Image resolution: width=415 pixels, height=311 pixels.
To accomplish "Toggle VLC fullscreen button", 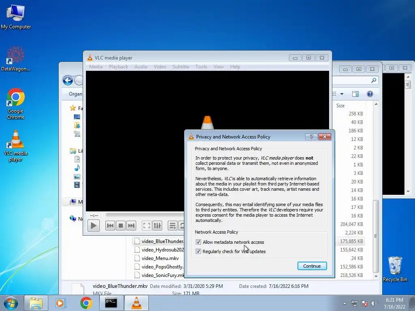I will click(x=146, y=226).
